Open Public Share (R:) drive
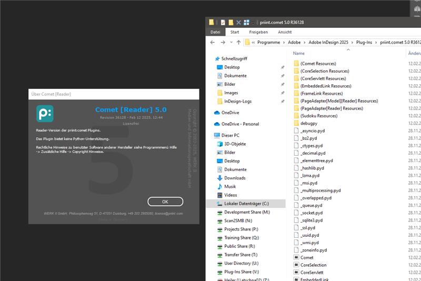421x281 pixels. click(239, 246)
